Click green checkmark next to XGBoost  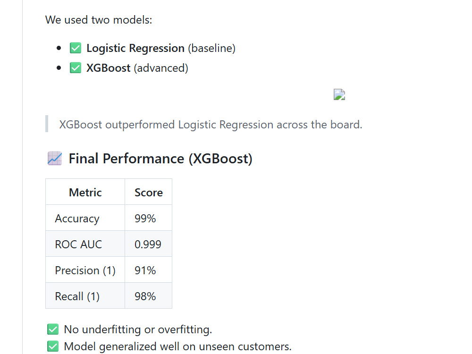[x=76, y=67]
